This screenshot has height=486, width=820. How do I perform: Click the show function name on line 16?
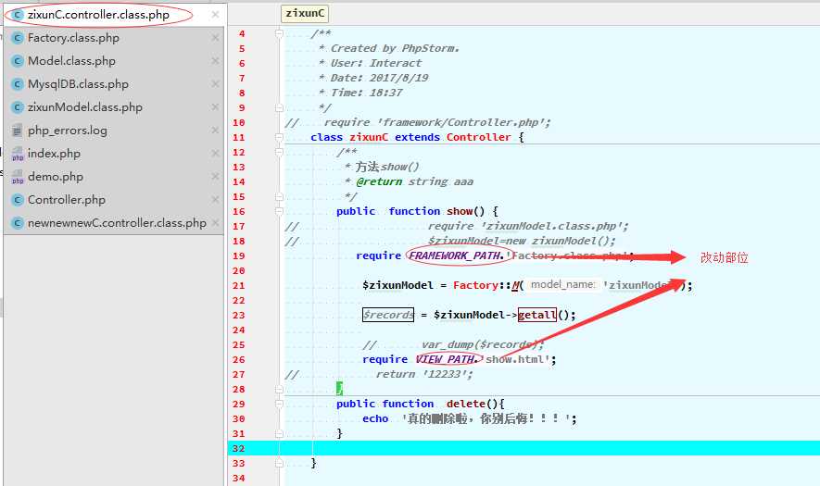click(460, 211)
